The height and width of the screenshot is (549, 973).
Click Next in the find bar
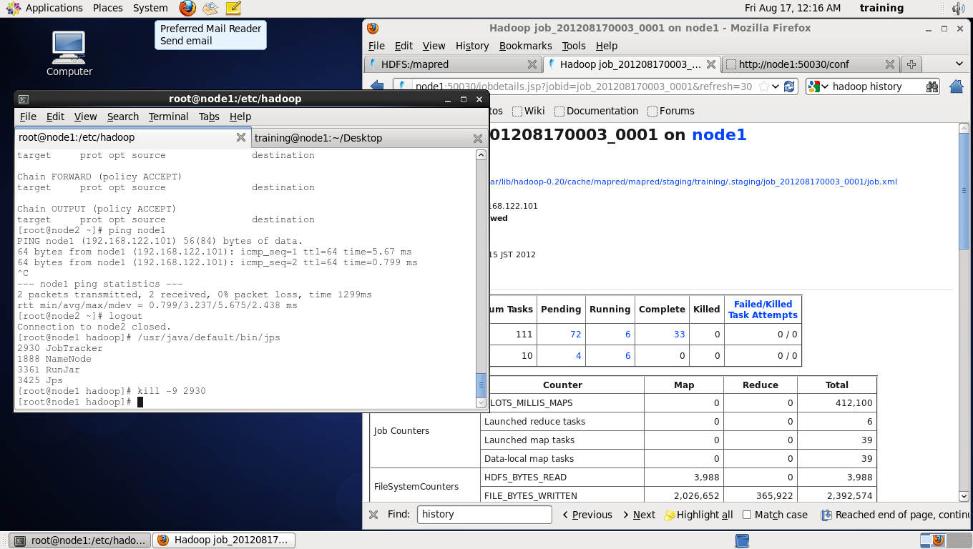638,515
